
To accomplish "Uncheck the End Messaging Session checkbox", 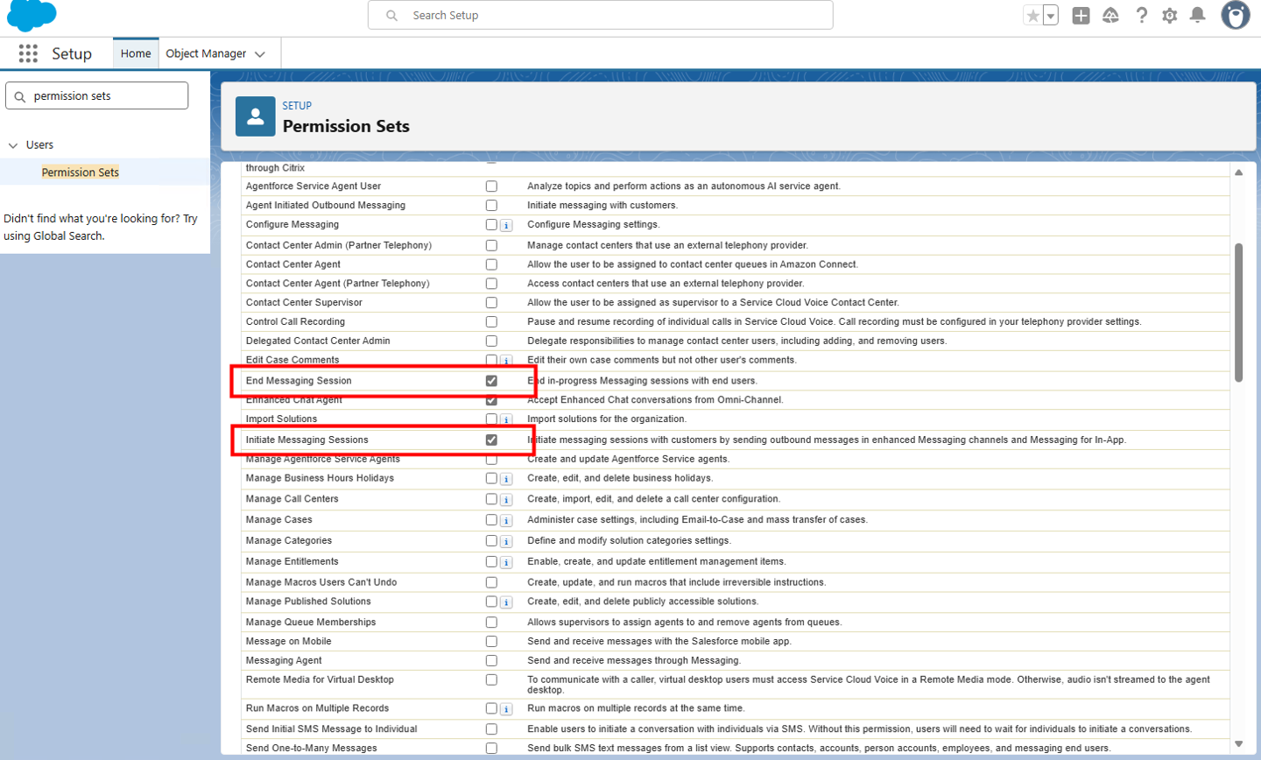I will tap(491, 381).
